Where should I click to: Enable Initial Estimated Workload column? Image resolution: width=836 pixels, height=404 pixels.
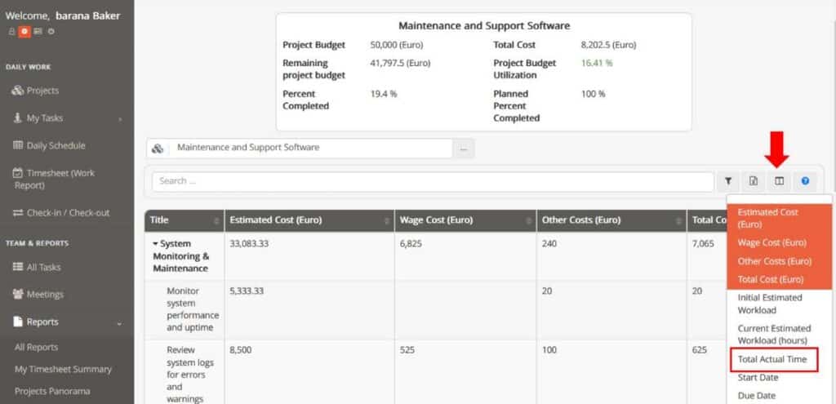[x=779, y=304]
